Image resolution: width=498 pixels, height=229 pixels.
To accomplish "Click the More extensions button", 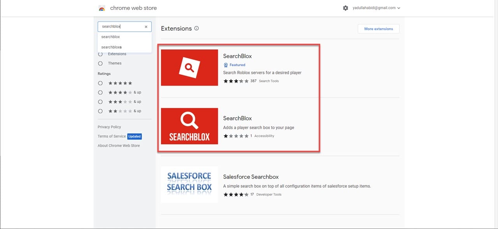I will [x=379, y=29].
